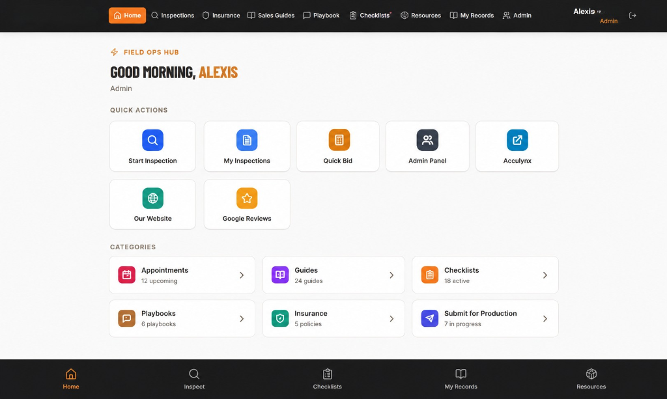Click the "24 guides" count text

[x=308, y=281]
